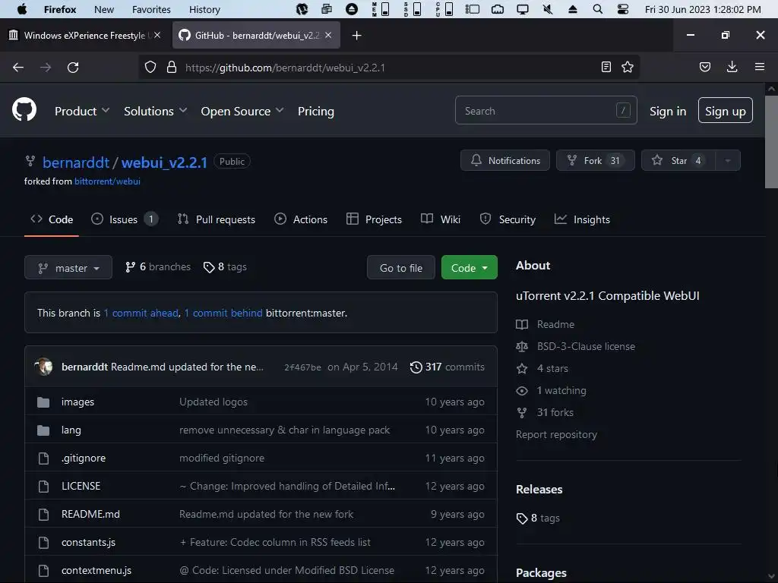Focus the GitHub Search field
The height and width of the screenshot is (583, 778).
(546, 110)
